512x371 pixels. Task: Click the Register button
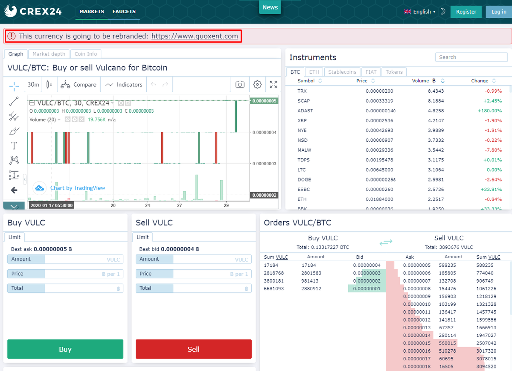click(466, 12)
